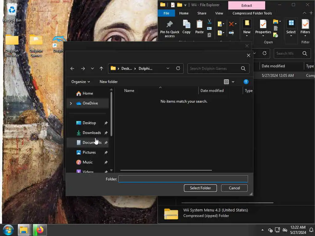Open the Dolphin Games desktop folder
315x236 pixels.
(36, 46)
